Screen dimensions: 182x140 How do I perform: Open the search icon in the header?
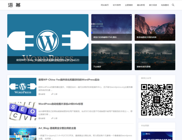pos(173,5)
